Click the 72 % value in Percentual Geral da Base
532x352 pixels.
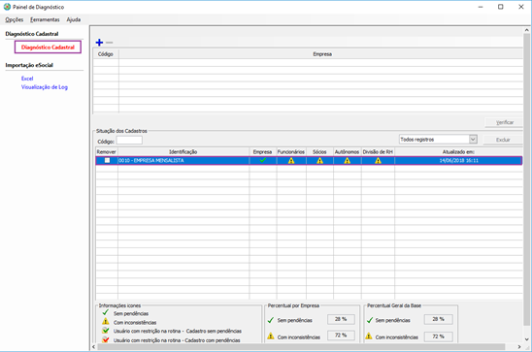(439, 336)
